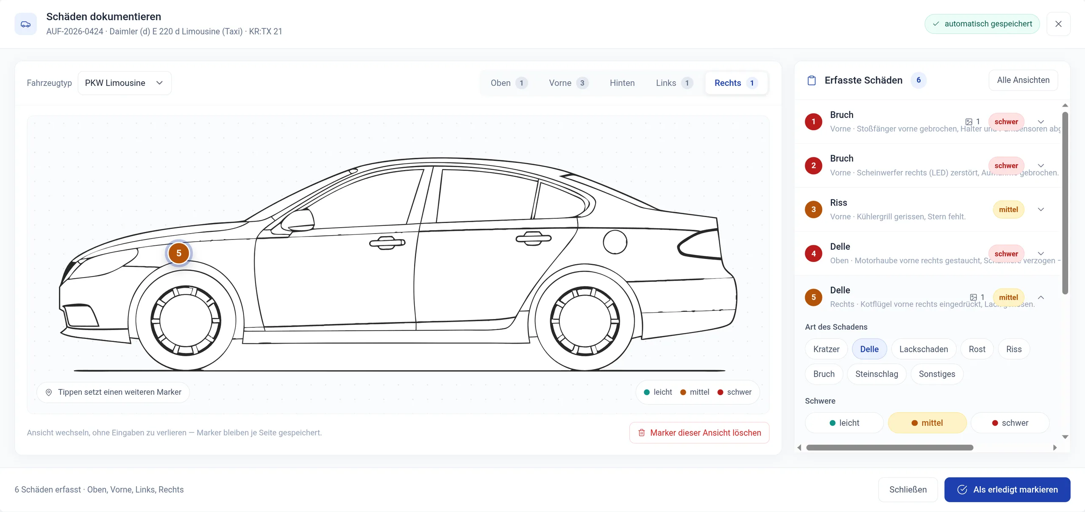
Task: Choose damage type Steinschlag
Action: coord(876,374)
